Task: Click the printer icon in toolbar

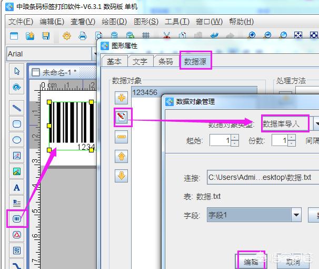Action: (x=83, y=36)
